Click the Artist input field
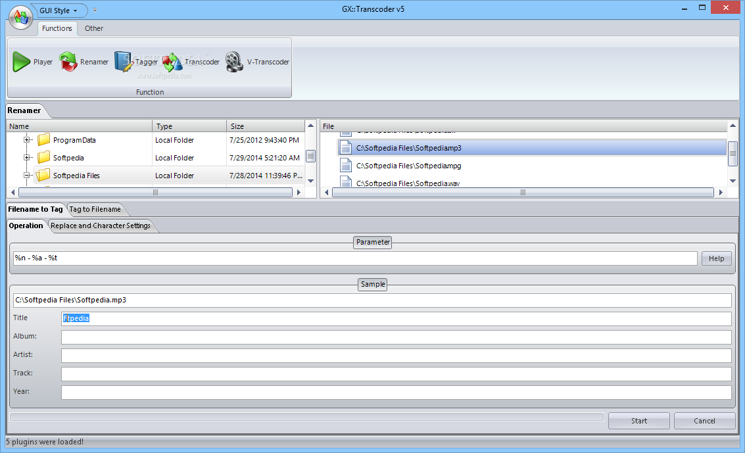The image size is (745, 453). [x=397, y=356]
